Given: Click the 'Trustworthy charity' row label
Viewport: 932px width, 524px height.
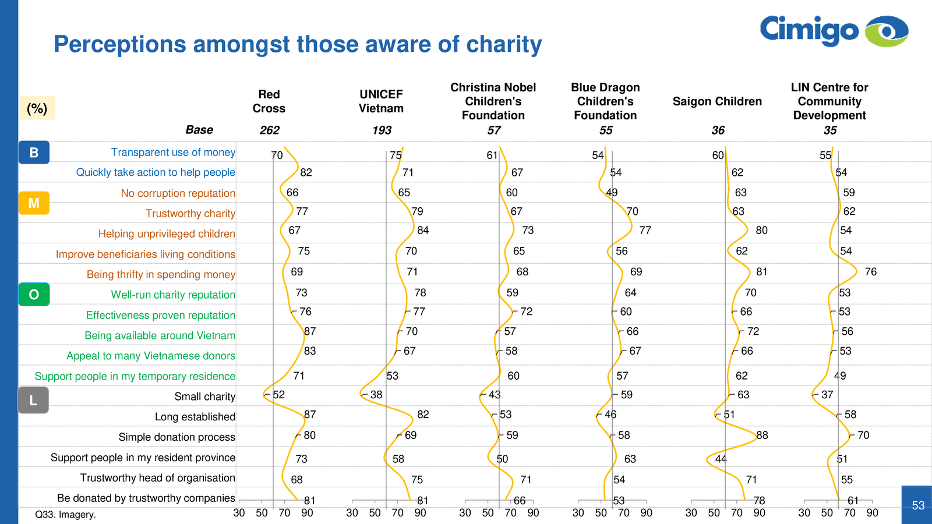Looking at the screenshot, I should pyautogui.click(x=190, y=214).
